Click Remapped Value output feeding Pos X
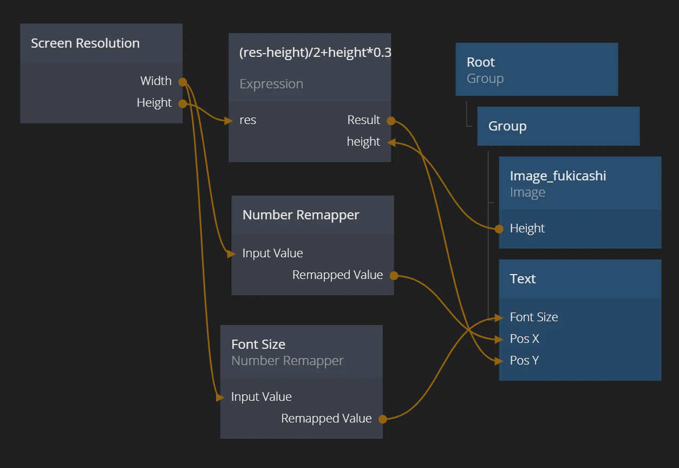This screenshot has height=468, width=679. click(394, 275)
